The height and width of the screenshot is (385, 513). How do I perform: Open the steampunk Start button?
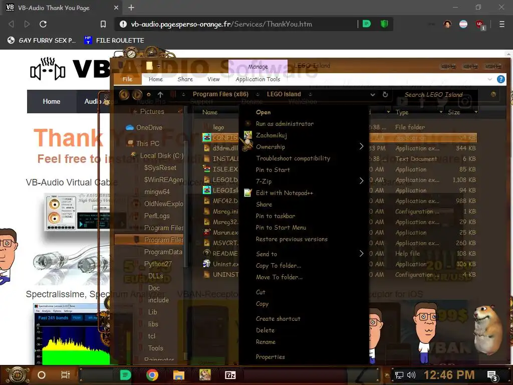[x=18, y=375]
